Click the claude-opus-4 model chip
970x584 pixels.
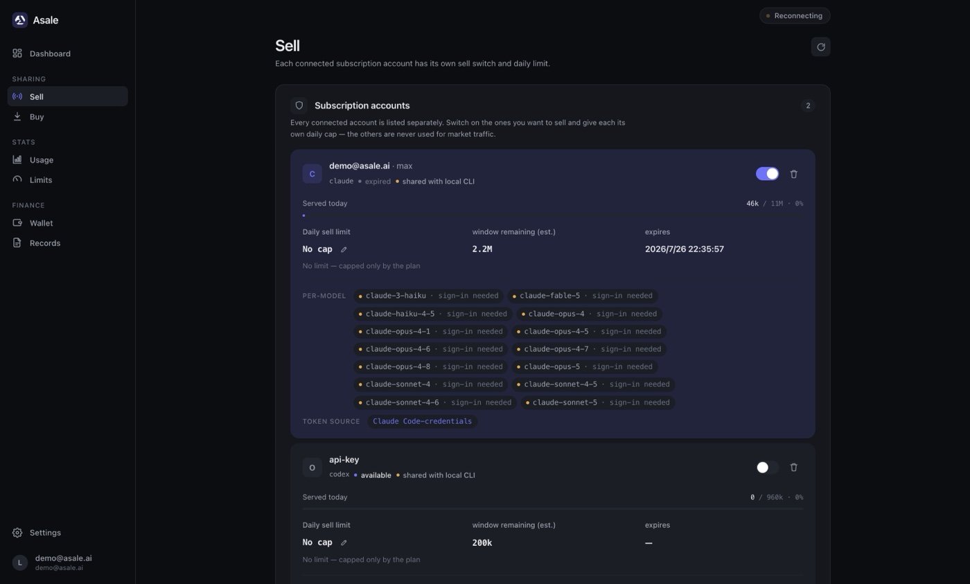coord(590,314)
